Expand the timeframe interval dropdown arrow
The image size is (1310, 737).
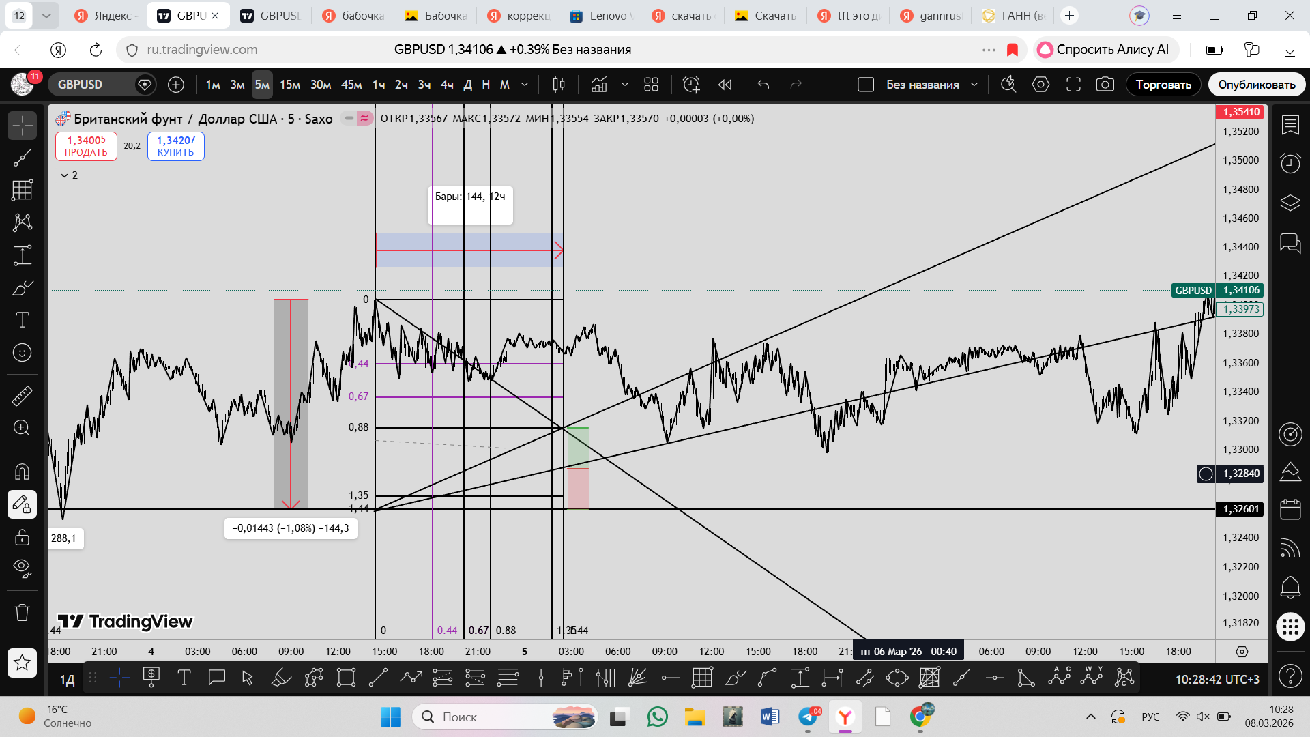click(524, 85)
